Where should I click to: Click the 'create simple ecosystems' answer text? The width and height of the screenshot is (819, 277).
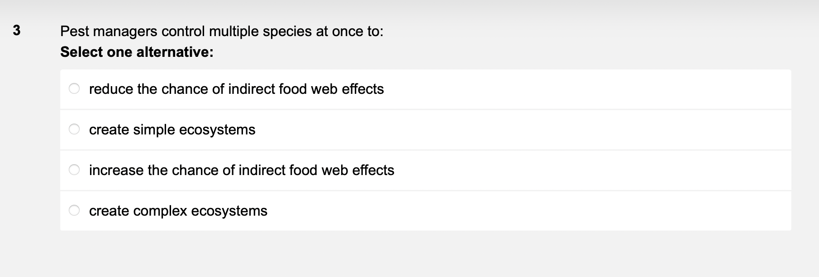coord(172,129)
